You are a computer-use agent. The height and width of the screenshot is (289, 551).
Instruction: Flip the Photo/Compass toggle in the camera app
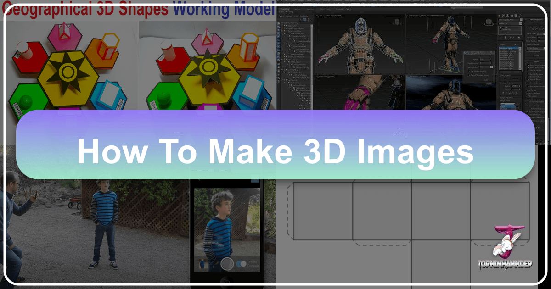241,264
